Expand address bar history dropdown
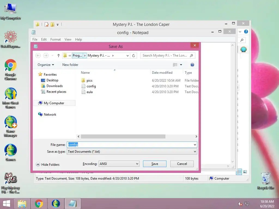 pos(128,56)
